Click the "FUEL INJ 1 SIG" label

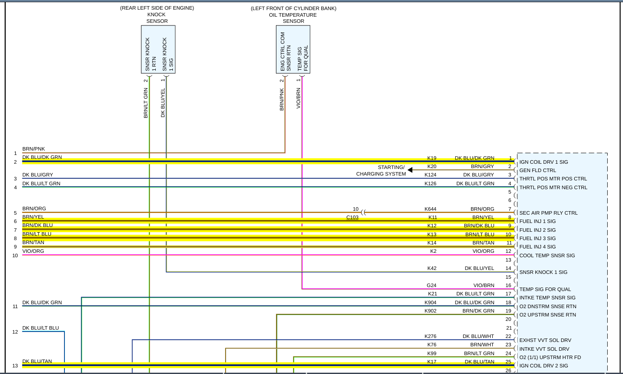coord(537,221)
